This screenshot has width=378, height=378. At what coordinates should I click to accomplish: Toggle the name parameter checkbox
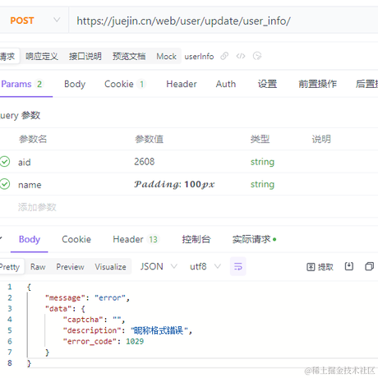5,184
